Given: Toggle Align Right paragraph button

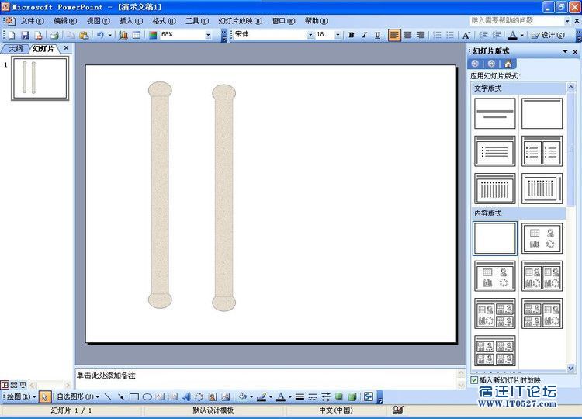Looking at the screenshot, I should tap(421, 35).
